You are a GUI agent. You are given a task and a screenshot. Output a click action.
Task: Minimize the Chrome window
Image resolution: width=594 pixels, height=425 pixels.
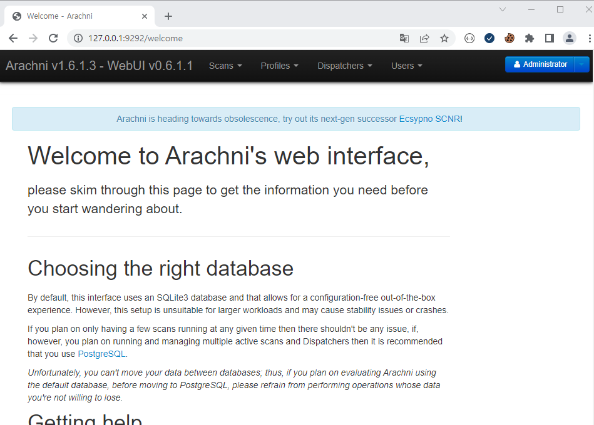coord(531,9)
